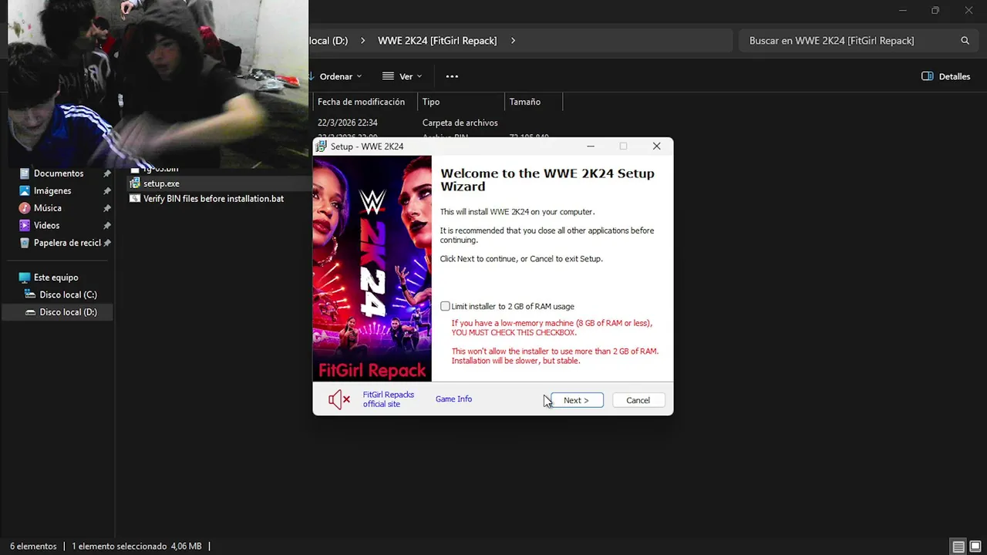Click the Detalles pane icon
The height and width of the screenshot is (555, 987).
coord(928,76)
